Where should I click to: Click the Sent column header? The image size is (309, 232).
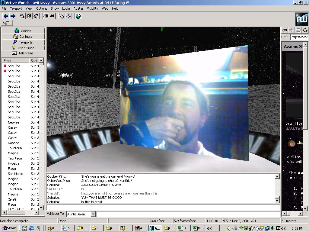[34, 61]
